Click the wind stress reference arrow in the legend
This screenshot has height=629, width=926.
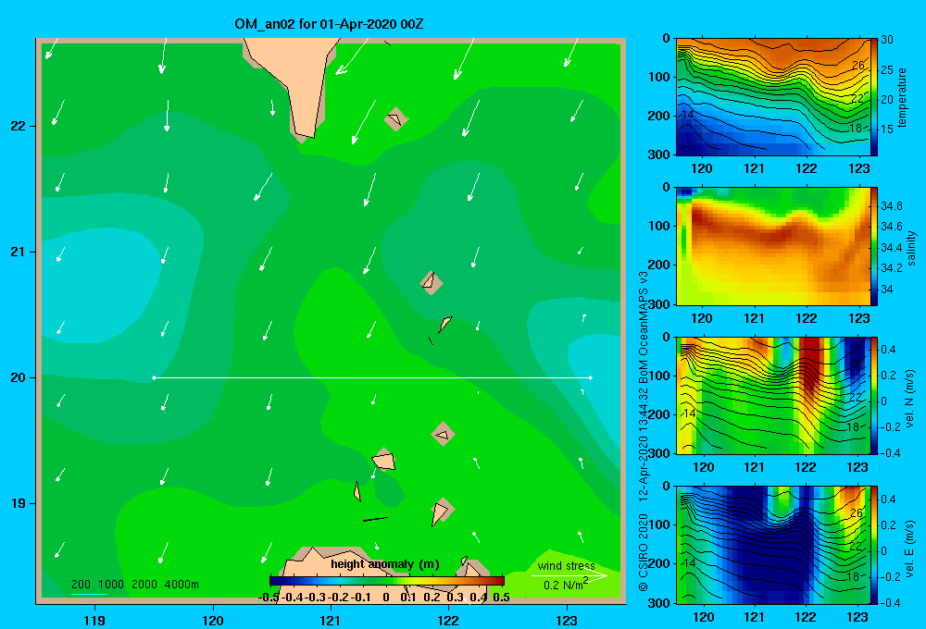pyautogui.click(x=569, y=575)
